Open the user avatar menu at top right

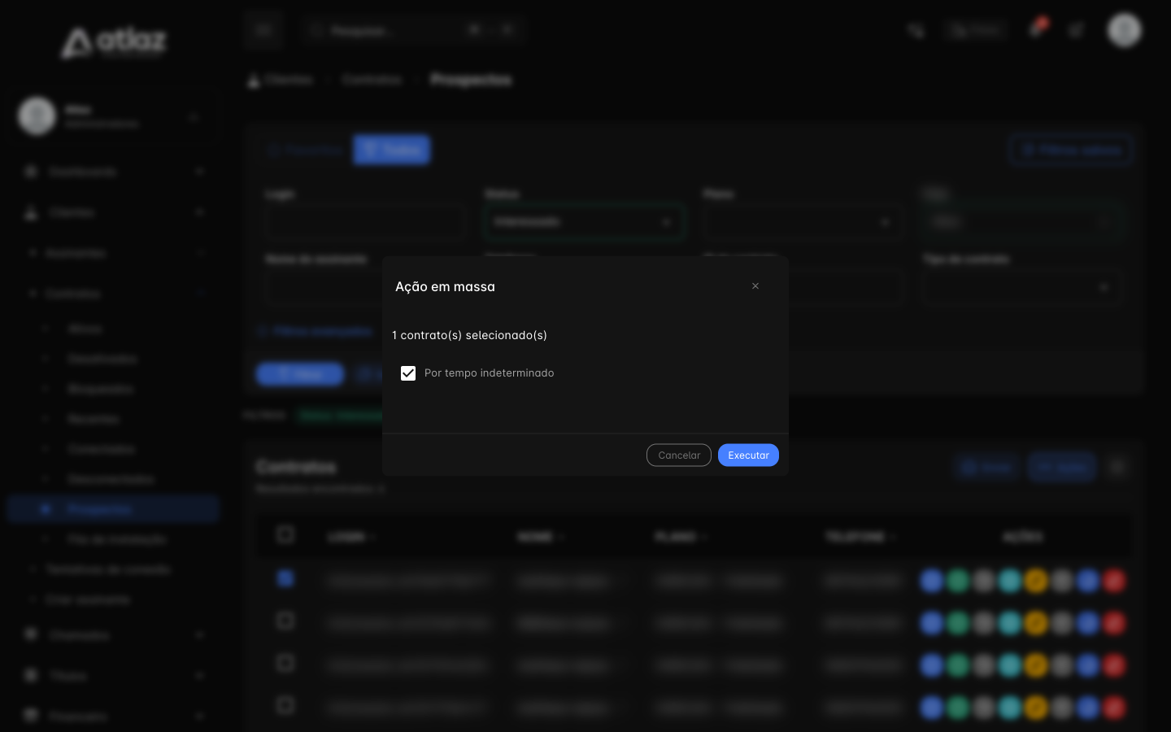click(1125, 30)
